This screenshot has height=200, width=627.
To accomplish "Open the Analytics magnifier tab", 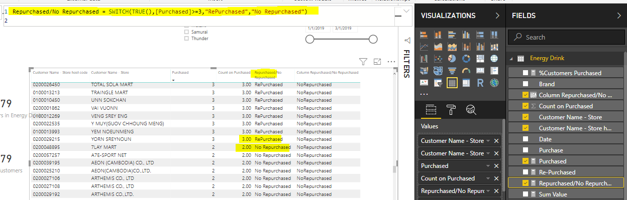I will point(471,110).
